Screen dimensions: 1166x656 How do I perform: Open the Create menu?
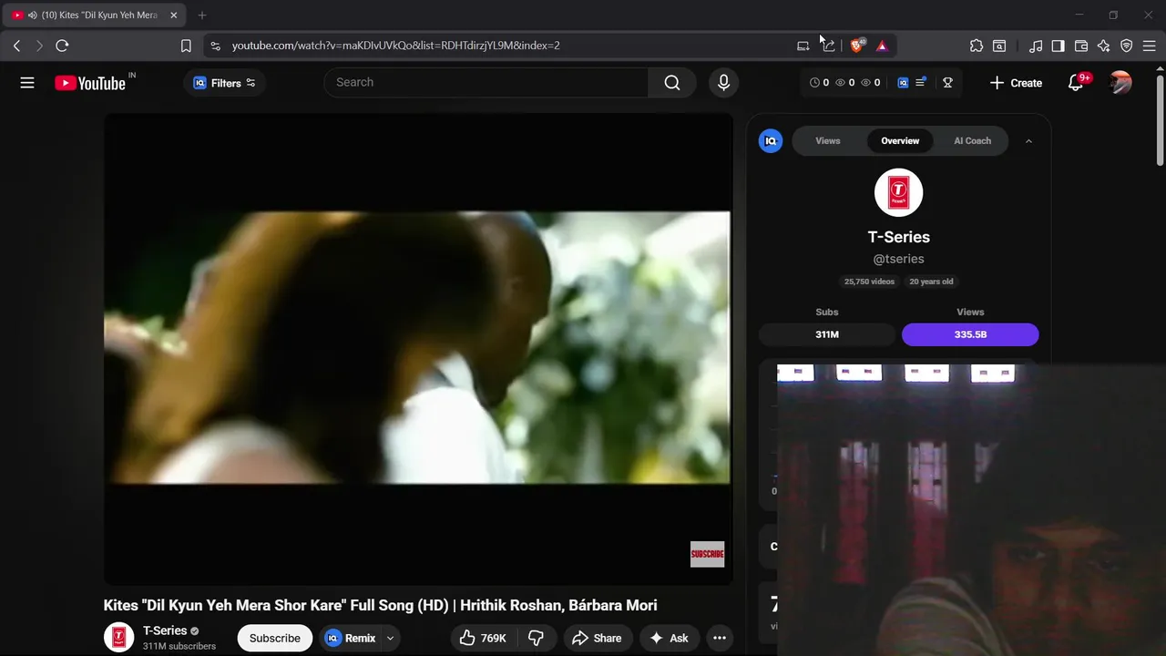pyautogui.click(x=1016, y=83)
